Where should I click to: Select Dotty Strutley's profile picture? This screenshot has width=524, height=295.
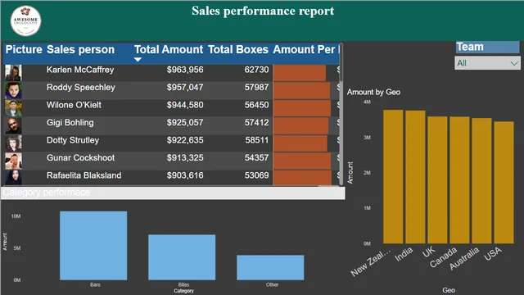point(13,143)
